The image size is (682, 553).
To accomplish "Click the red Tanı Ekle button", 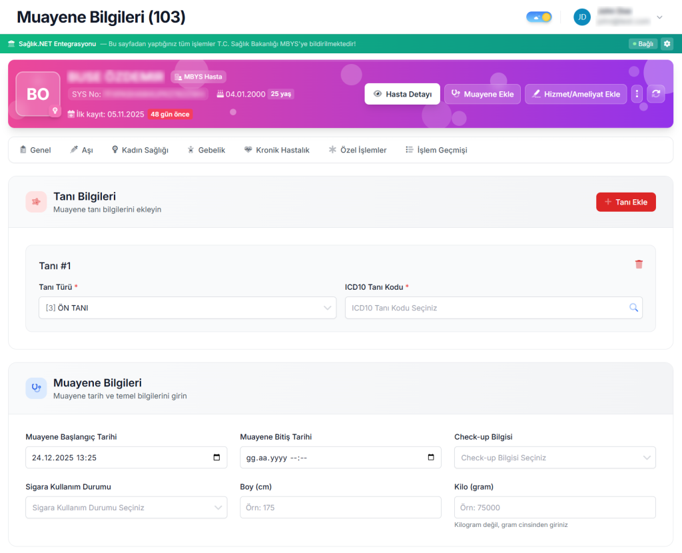I will pyautogui.click(x=625, y=202).
